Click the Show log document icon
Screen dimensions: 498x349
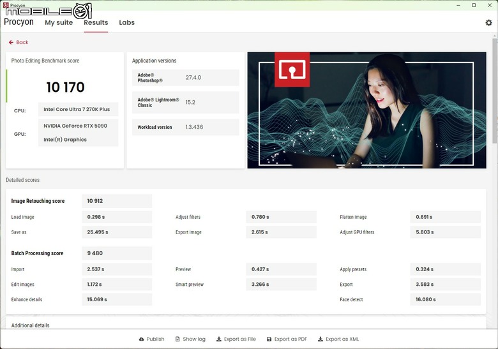coord(177,339)
